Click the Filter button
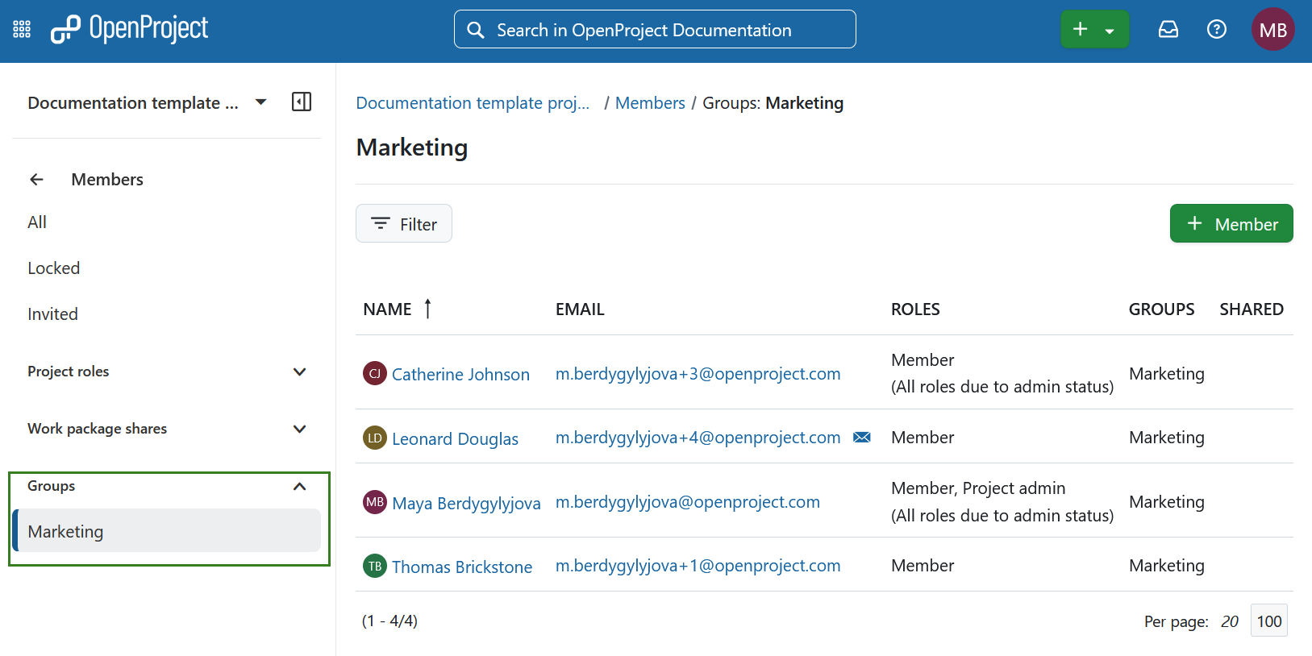1312x656 pixels. coord(404,223)
